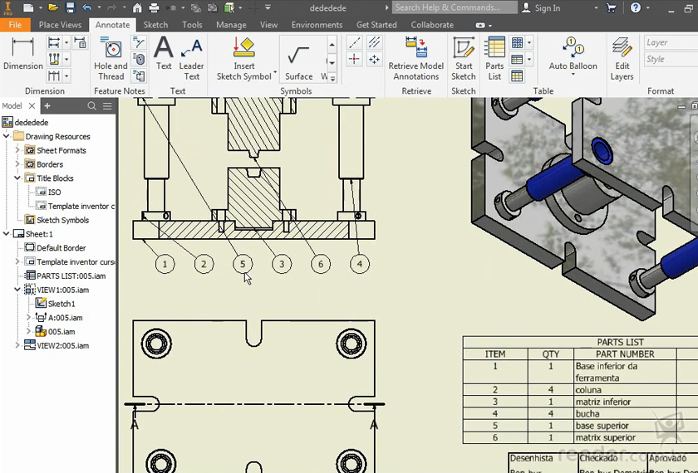Insert a Surface texture symbol
This screenshot has height=473, width=698.
pyautogui.click(x=298, y=60)
